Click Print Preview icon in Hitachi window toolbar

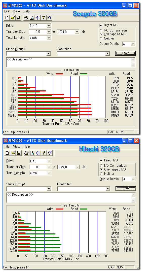point(32,153)
